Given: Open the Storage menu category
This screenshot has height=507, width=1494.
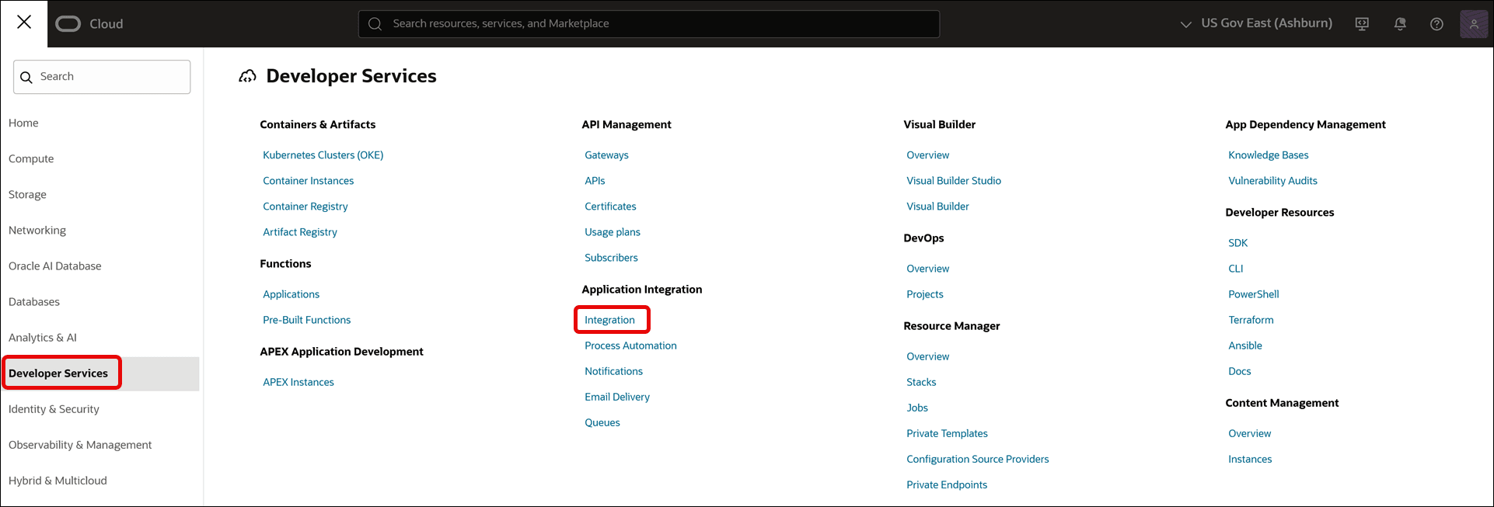Looking at the screenshot, I should tap(27, 194).
